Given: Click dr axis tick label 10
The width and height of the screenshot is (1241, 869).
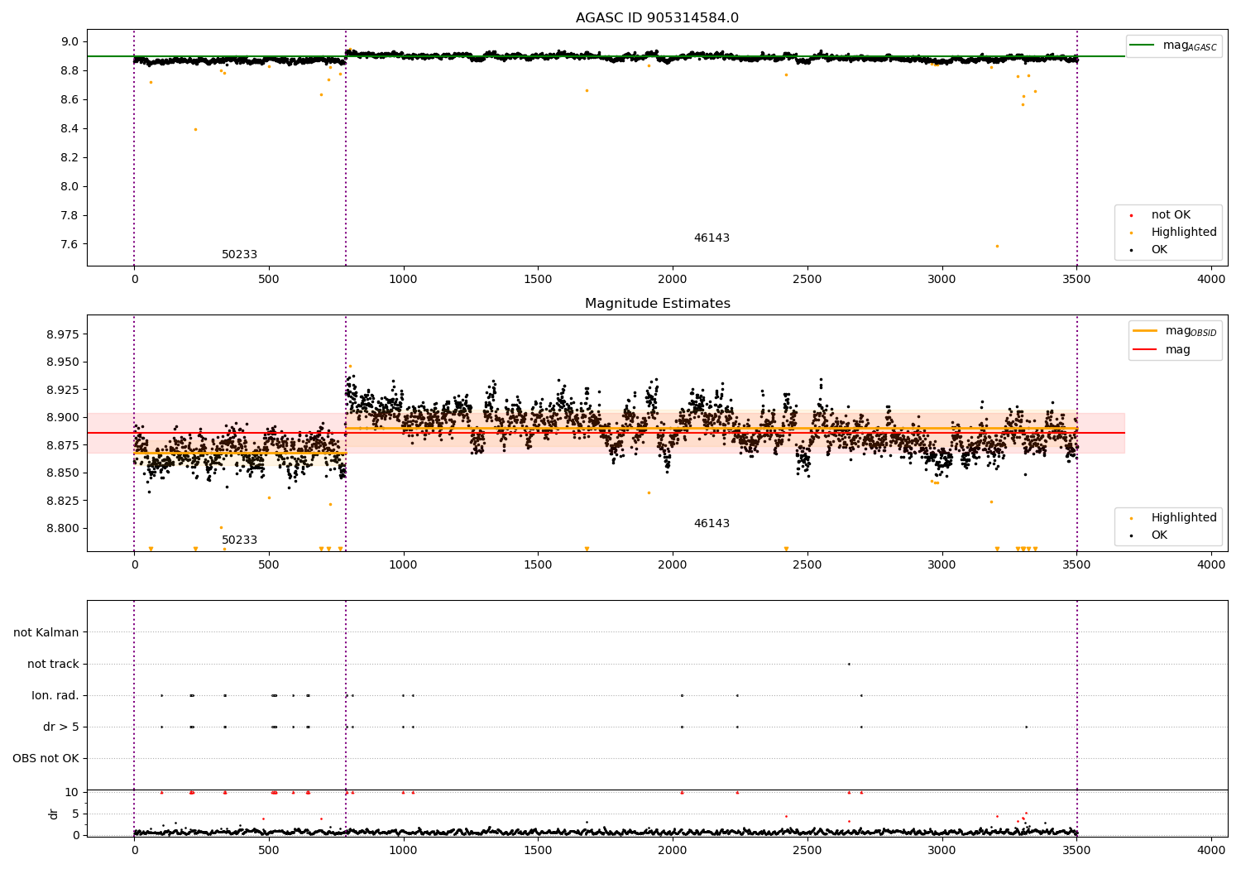Looking at the screenshot, I should point(72,792).
